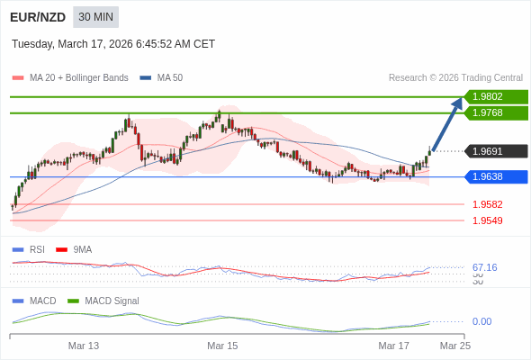531x360 pixels.
Task: Click the 1.9549 support value
Action: 487,220
